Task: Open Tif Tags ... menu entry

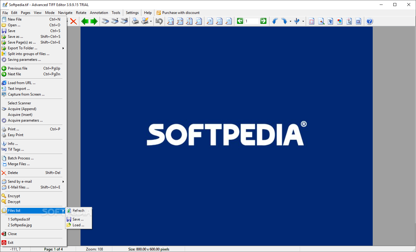Action: (34, 149)
